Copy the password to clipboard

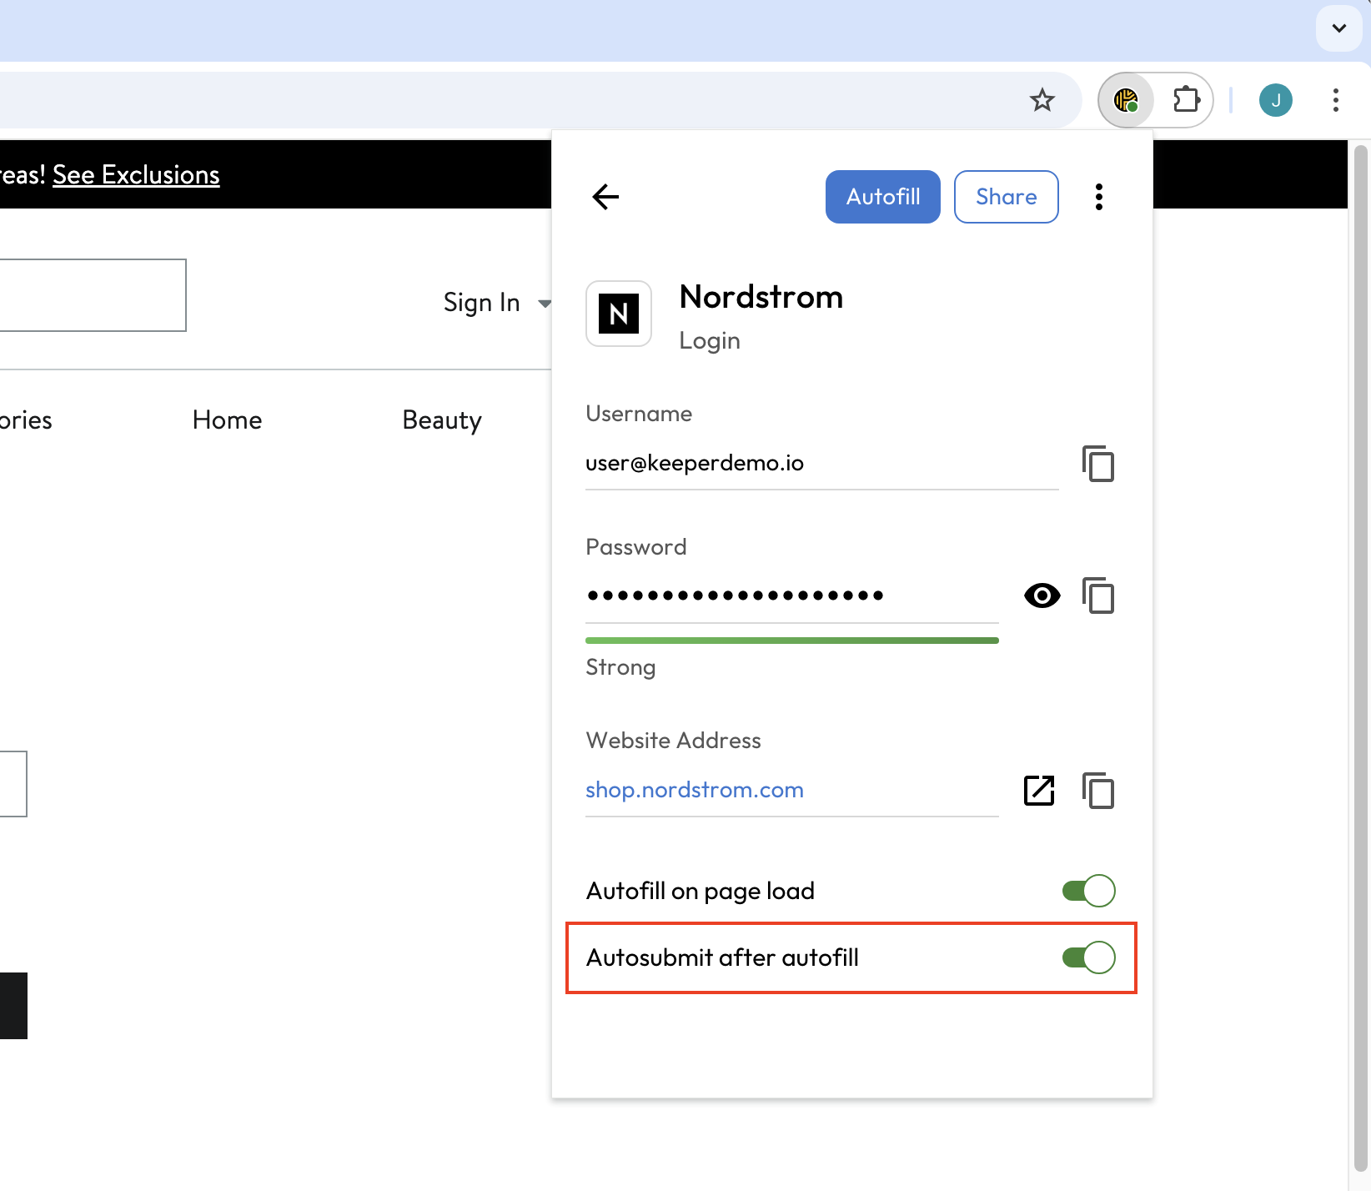(1098, 595)
